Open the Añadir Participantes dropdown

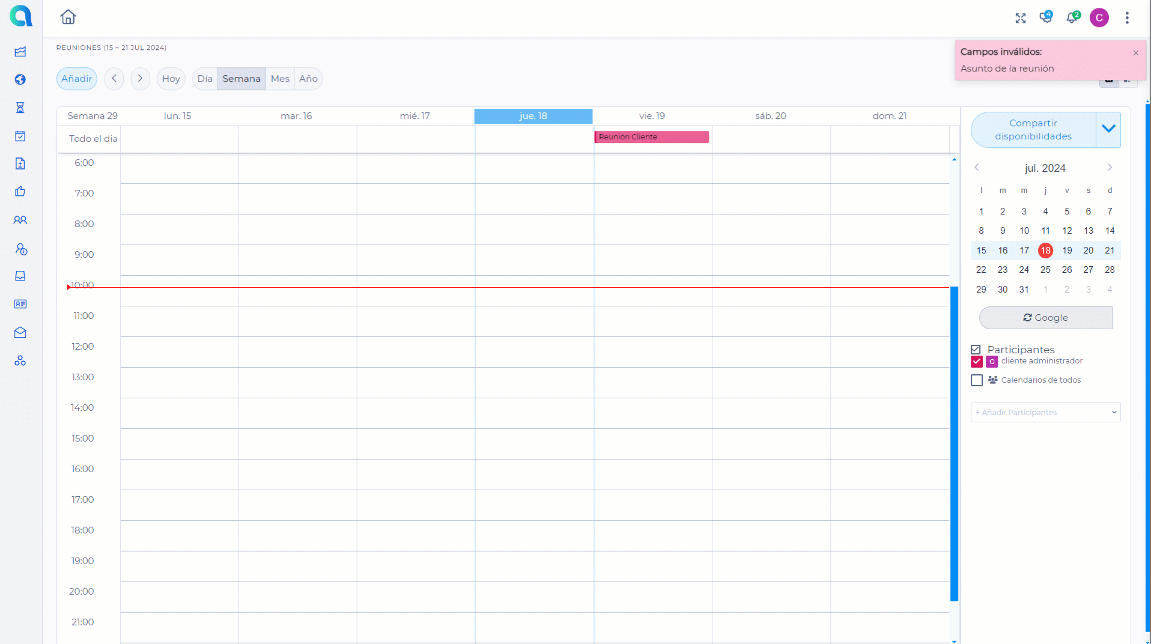[1045, 412]
